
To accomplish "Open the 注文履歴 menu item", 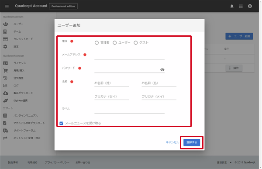I will click(18, 78).
